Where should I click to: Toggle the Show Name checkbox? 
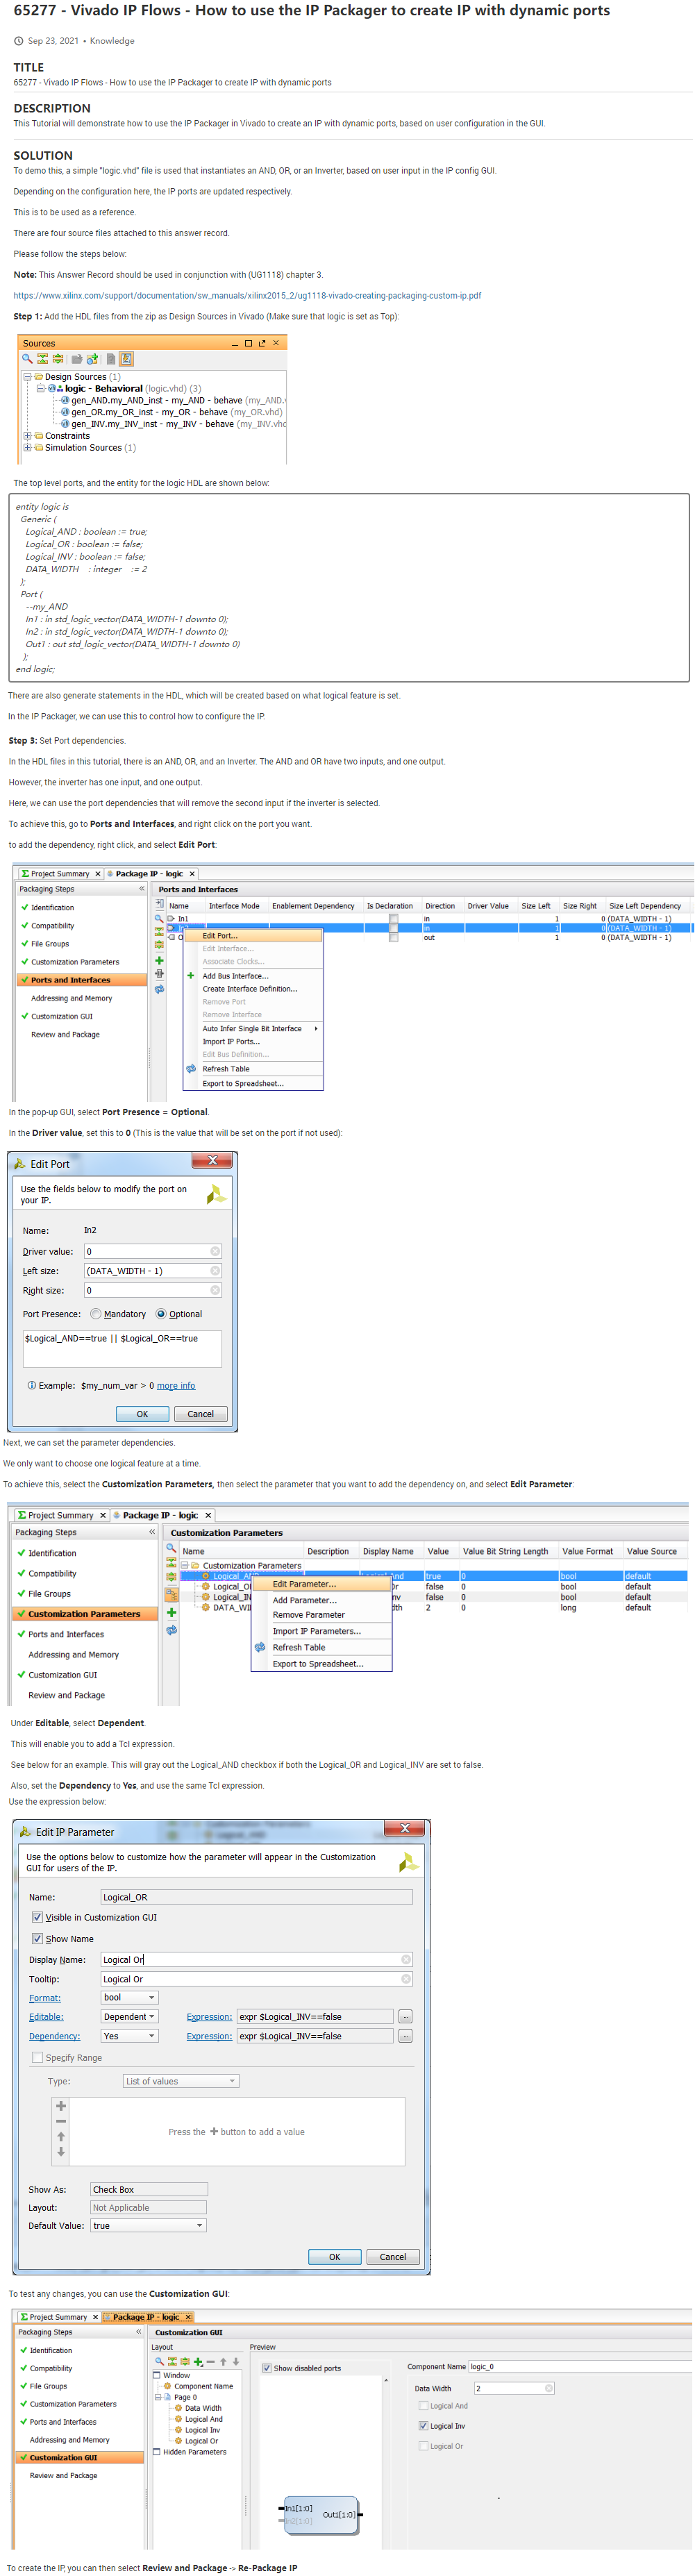(x=37, y=1938)
